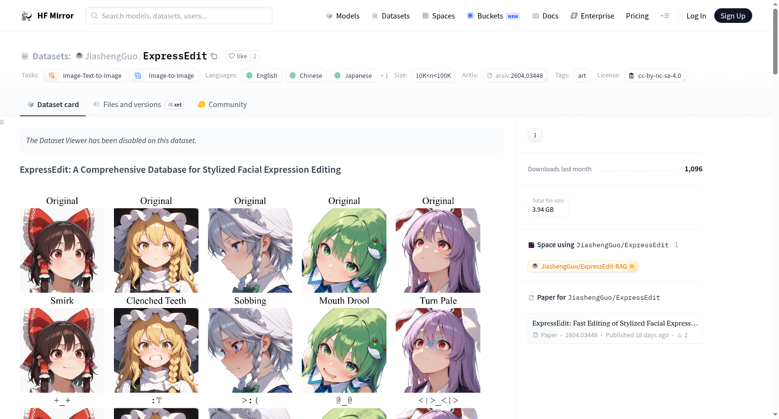Click the Datasets icon in navbar
Screen dimensions: 779x419
point(375,16)
